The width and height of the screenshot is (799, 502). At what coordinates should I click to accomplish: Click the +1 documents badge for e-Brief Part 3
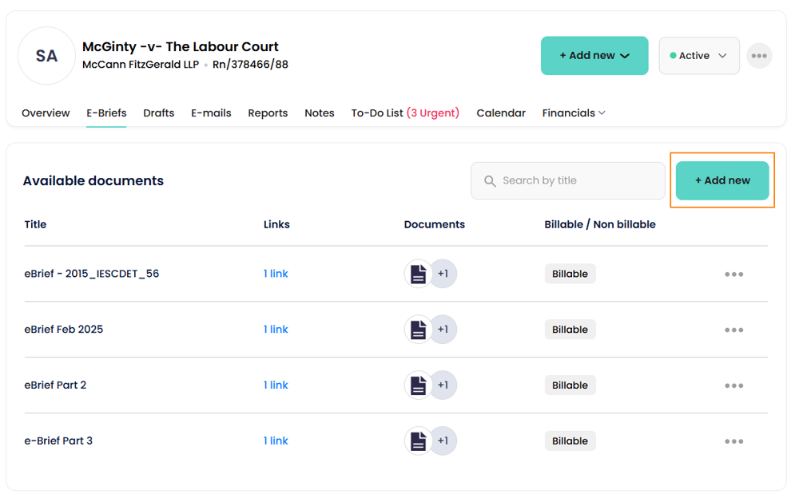(x=443, y=441)
